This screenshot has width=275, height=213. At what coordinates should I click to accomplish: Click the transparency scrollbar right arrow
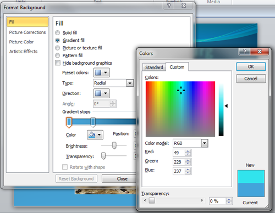click(x=202, y=200)
